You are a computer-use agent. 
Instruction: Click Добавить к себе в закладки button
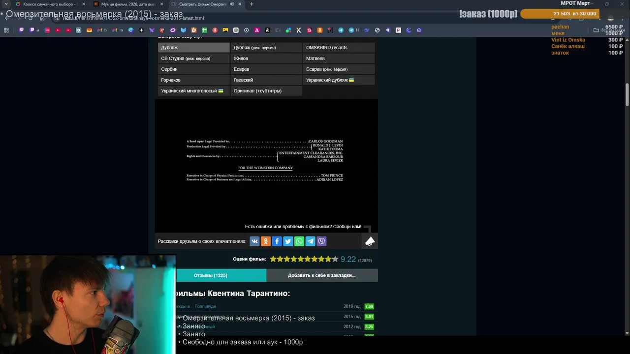(322, 275)
